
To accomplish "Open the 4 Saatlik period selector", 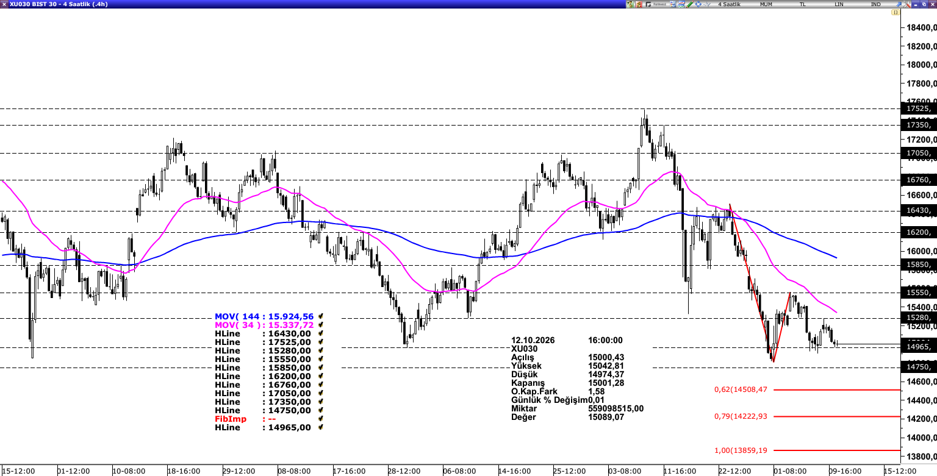I will coord(729,4).
